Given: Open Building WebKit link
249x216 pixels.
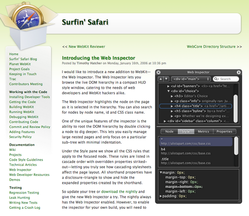Looking at the screenshot, I should point(22,107).
